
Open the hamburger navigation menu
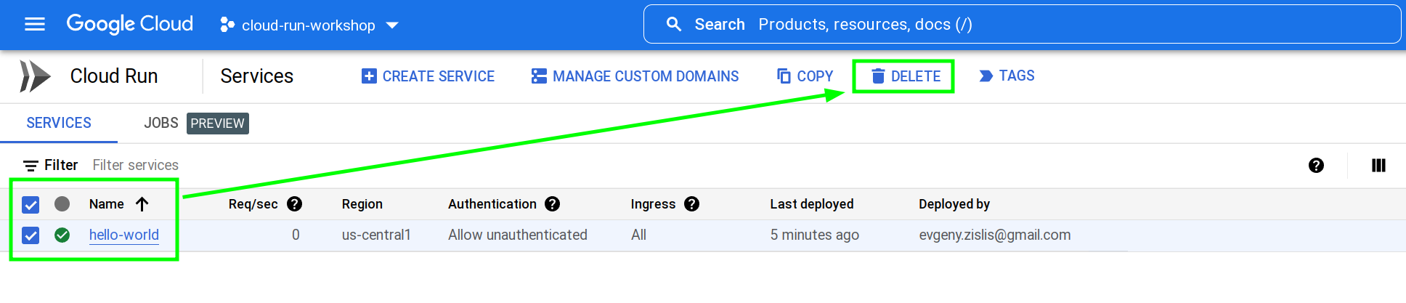(x=34, y=25)
